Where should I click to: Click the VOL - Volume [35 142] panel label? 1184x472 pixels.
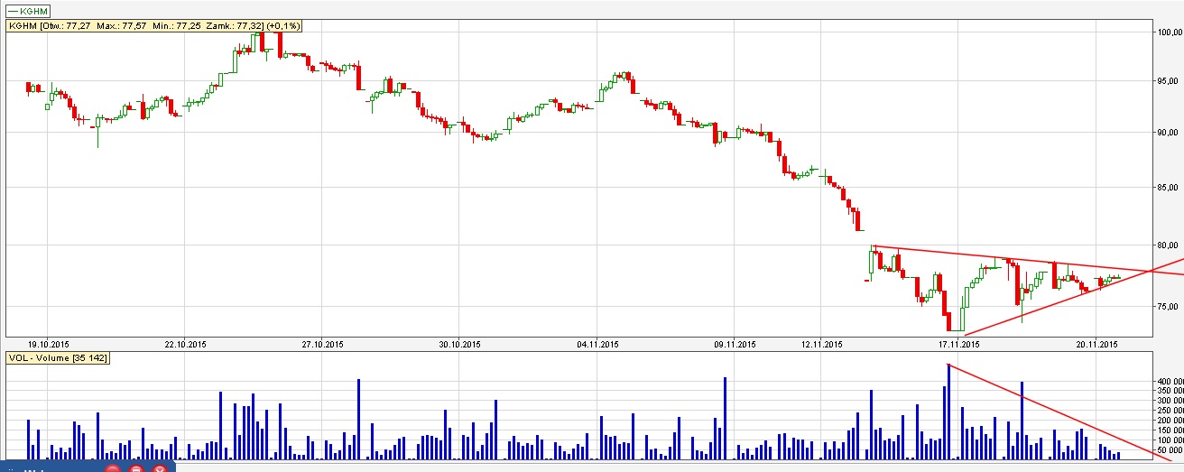coord(59,356)
